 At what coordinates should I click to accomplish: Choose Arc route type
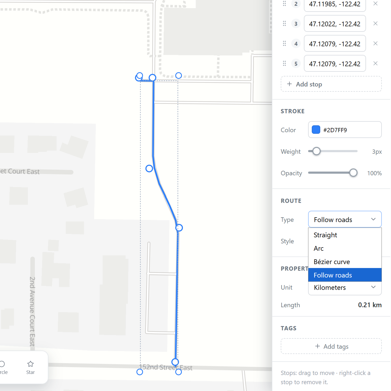[345, 248]
